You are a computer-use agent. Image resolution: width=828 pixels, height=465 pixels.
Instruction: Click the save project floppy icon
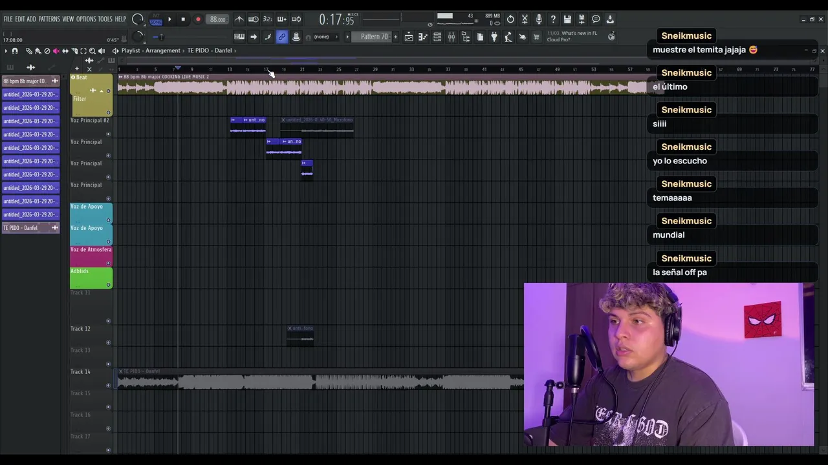click(567, 19)
